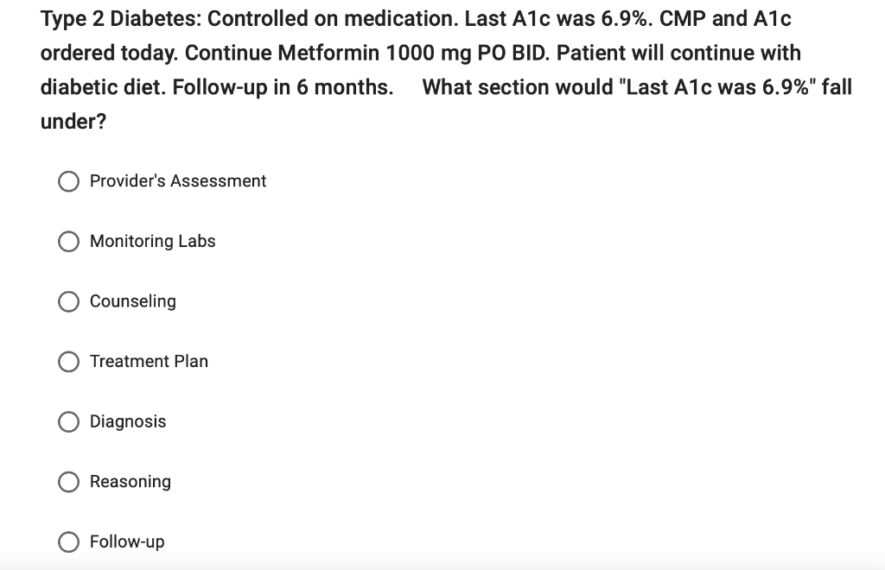The height and width of the screenshot is (570, 885).
Task: Choose the Reasoning radio button
Action: (69, 482)
